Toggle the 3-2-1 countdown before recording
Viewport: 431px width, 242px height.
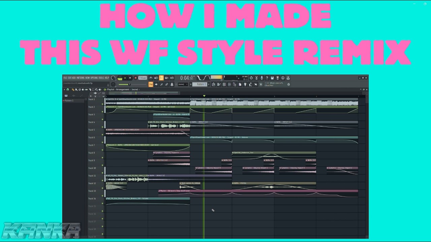pyautogui.click(x=161, y=78)
